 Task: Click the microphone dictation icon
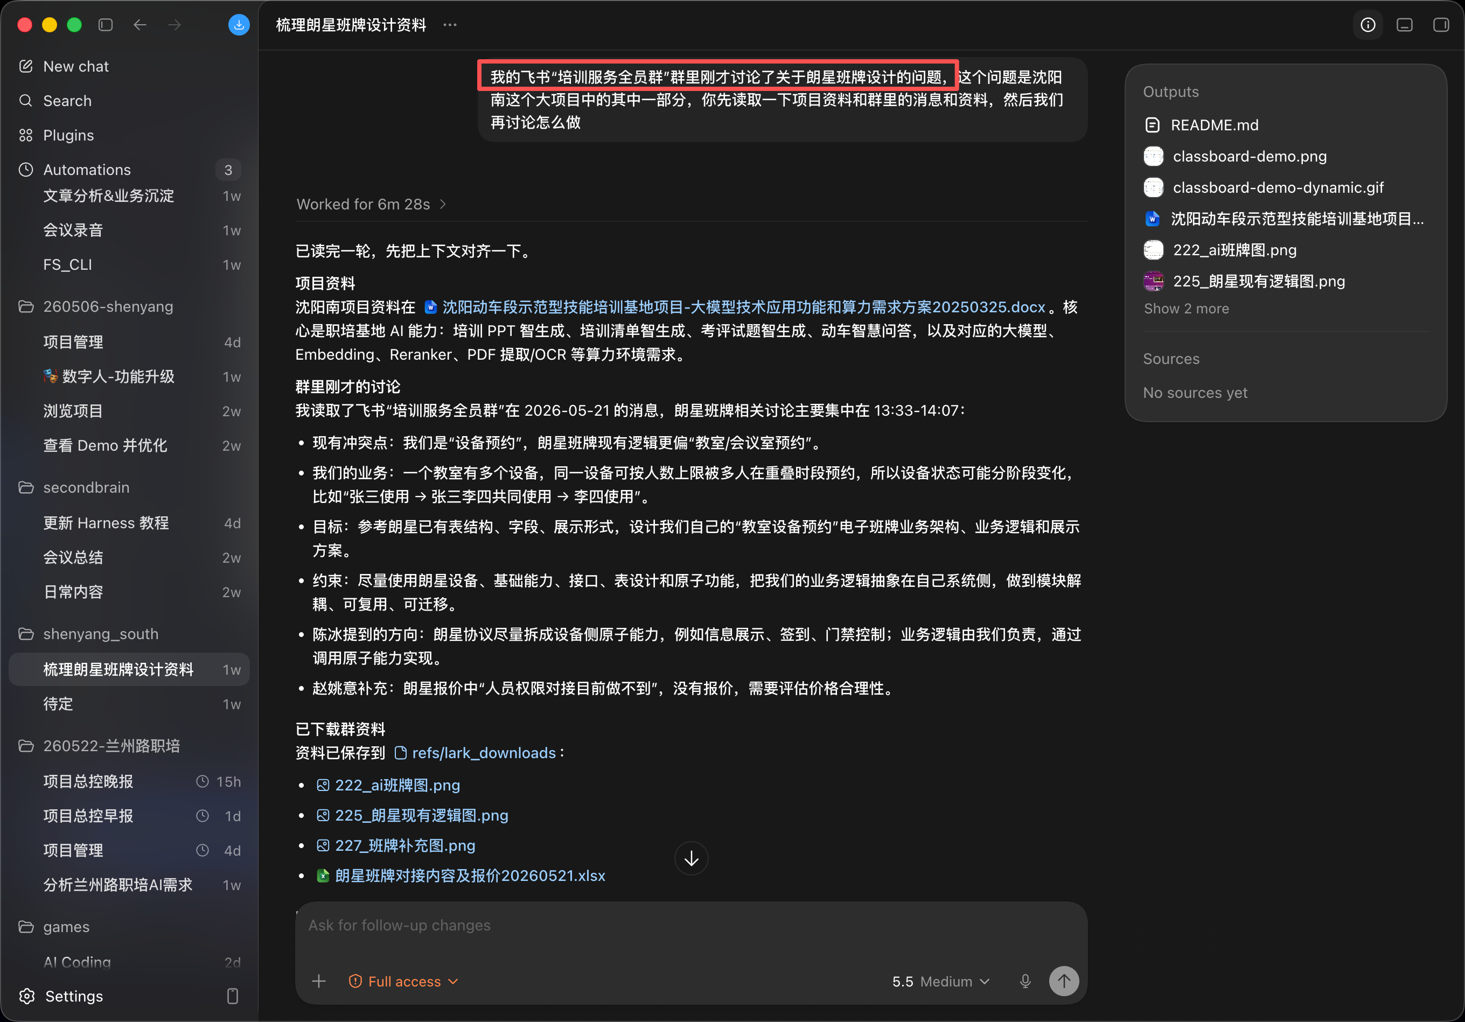point(1025,982)
